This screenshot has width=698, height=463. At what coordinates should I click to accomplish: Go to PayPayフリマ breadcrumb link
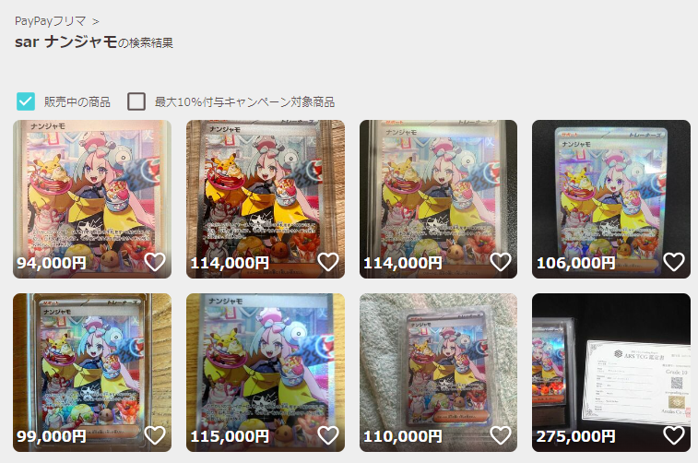(51, 21)
